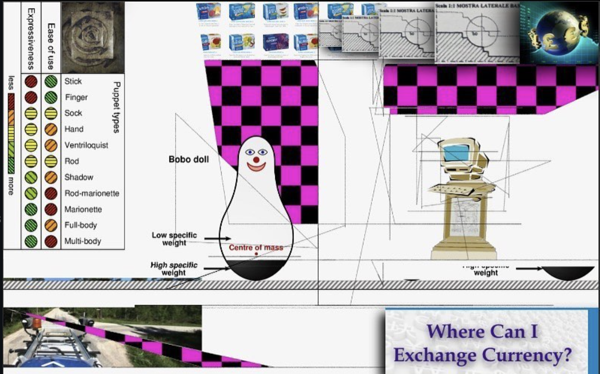
Task: Click the less-to-more color gradient legend bar
Action: tap(11, 133)
